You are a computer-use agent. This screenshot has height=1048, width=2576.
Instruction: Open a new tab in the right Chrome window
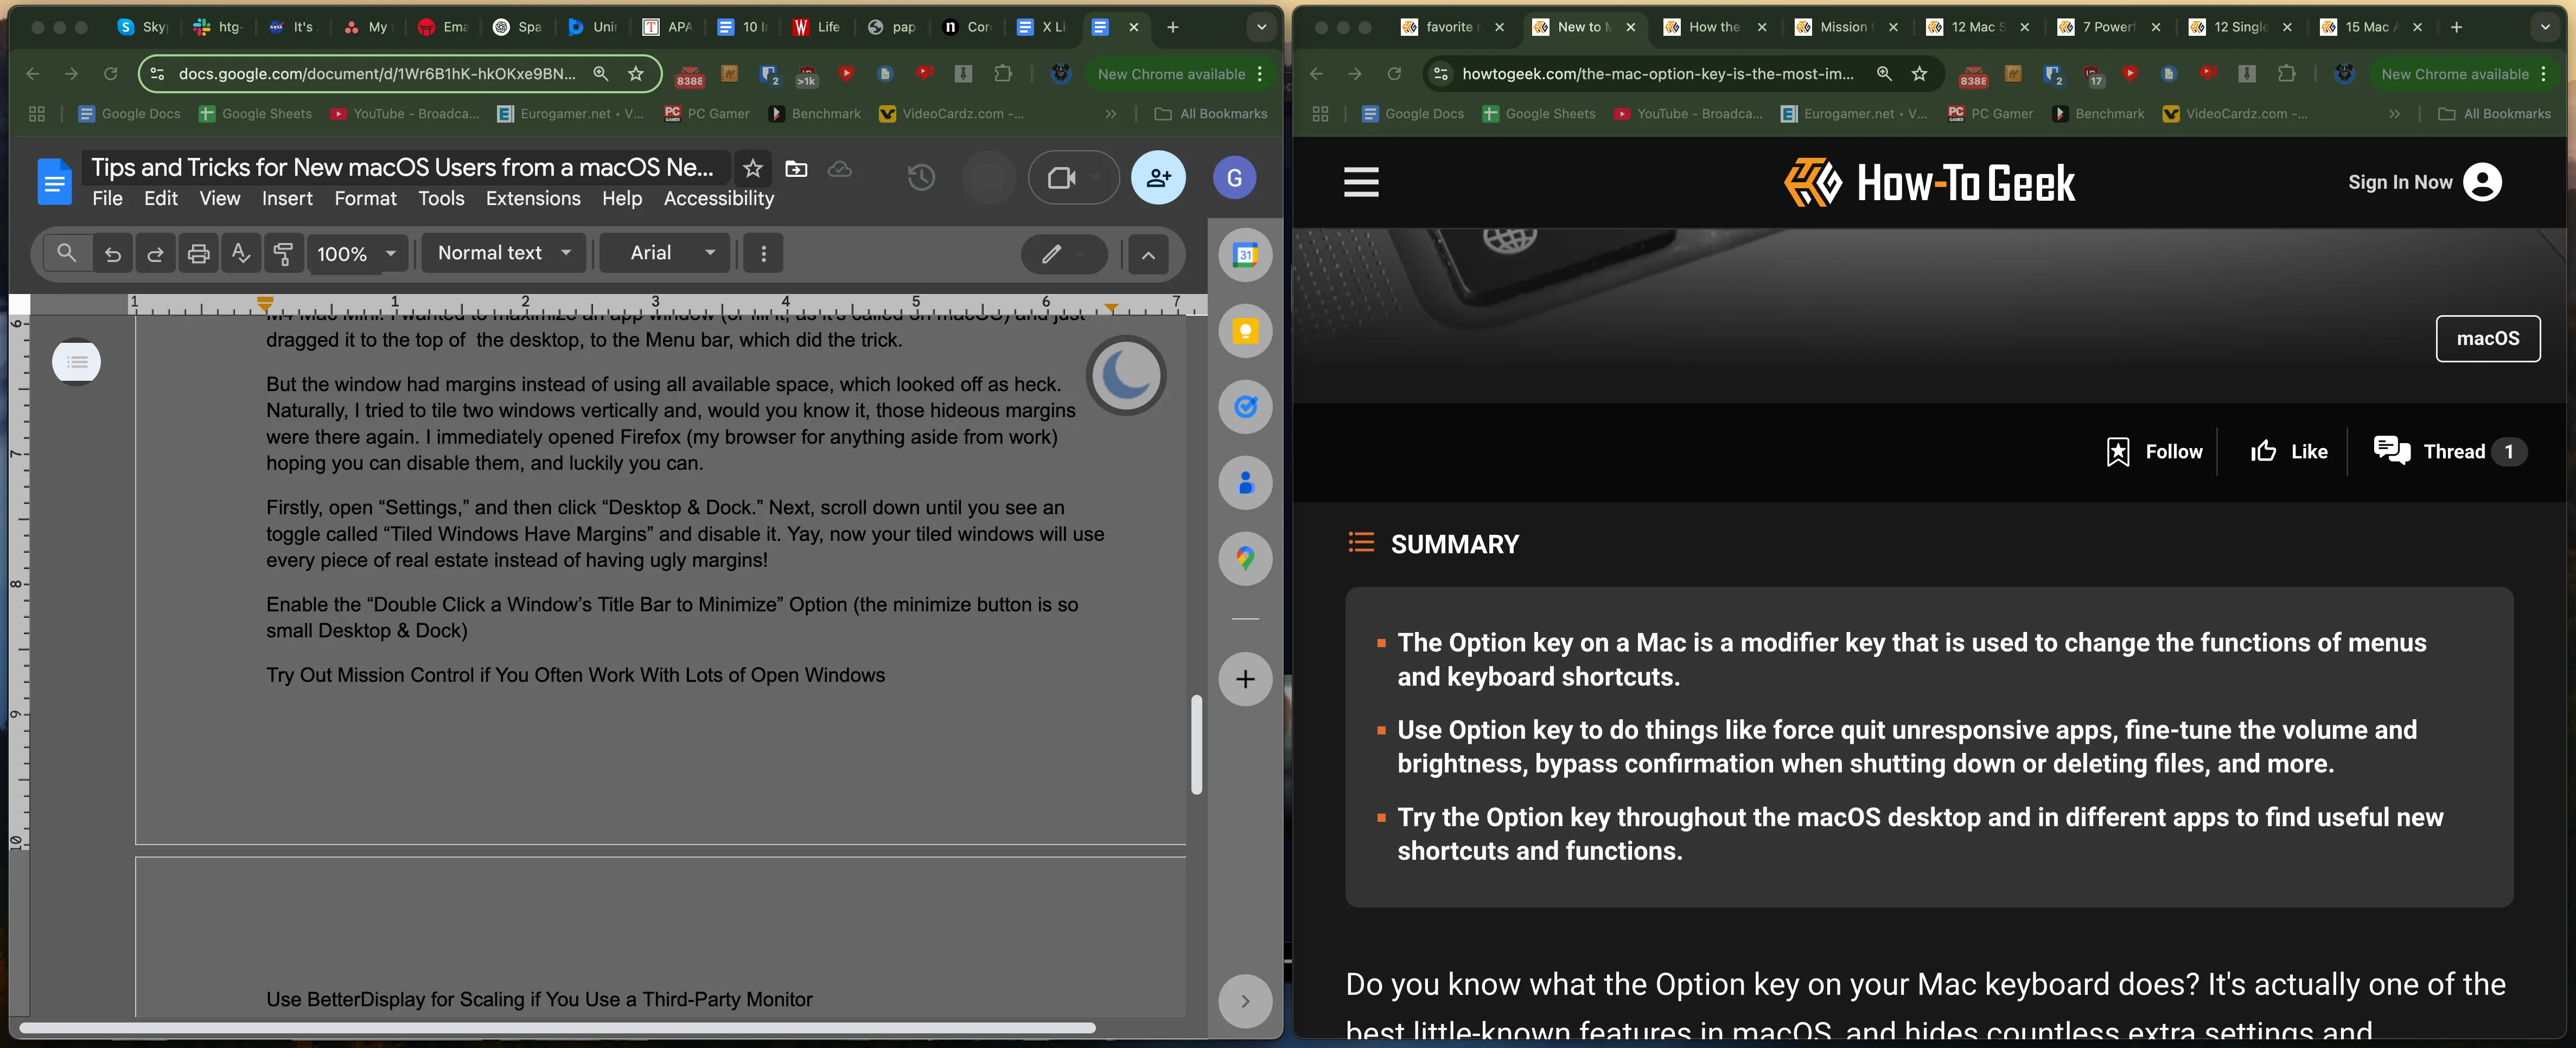click(x=2456, y=27)
